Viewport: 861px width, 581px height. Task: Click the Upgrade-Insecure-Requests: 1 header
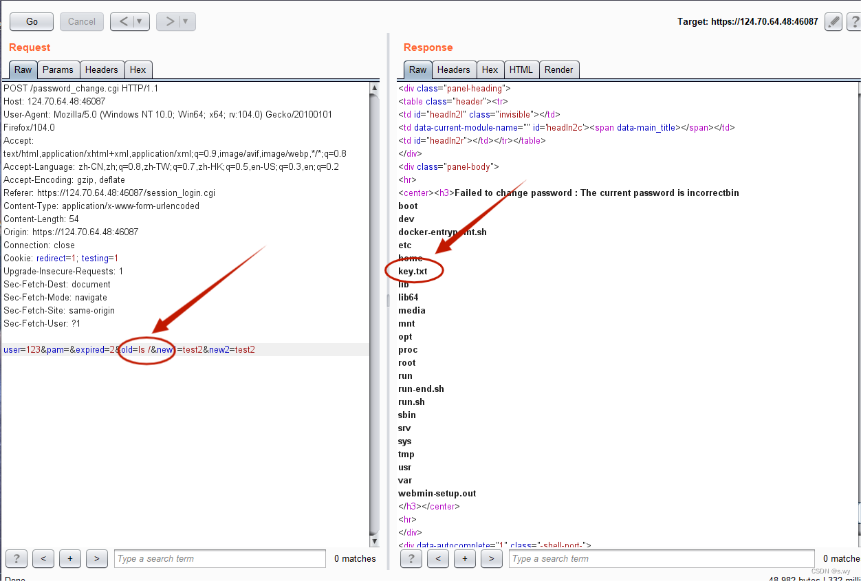(63, 271)
